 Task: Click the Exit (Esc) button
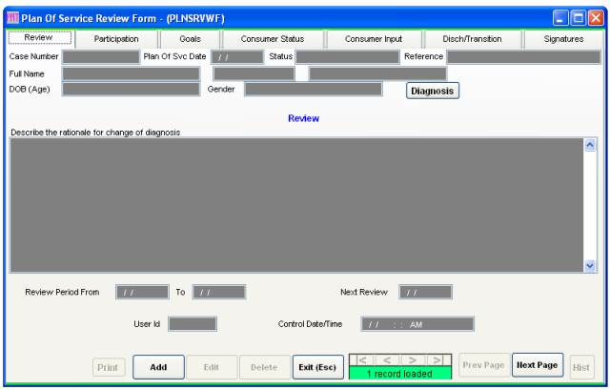tap(317, 367)
